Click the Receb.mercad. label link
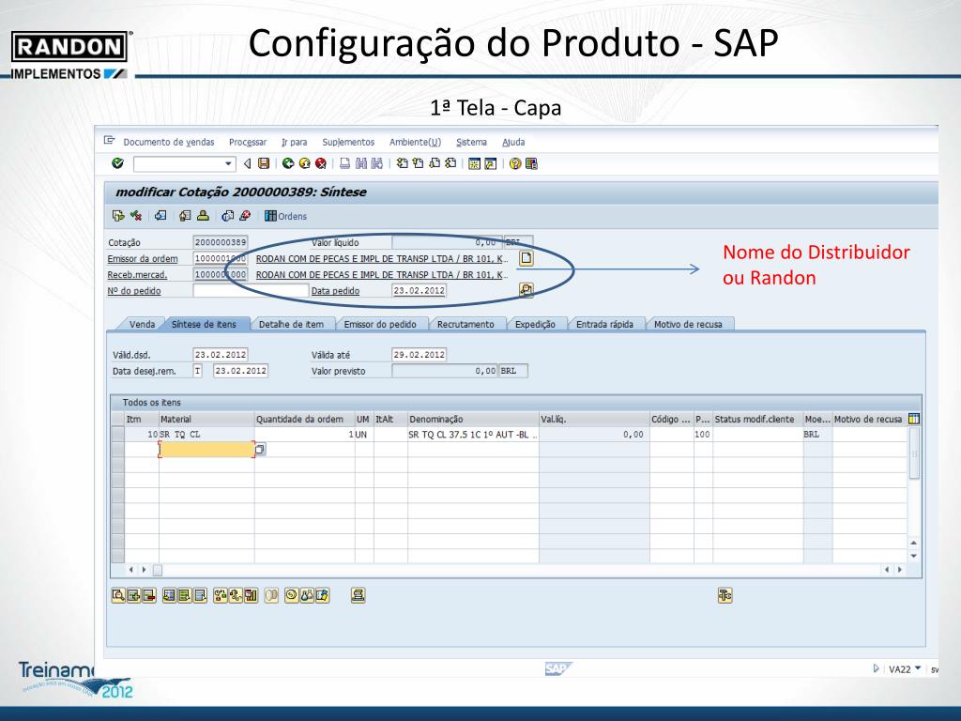This screenshot has height=721, width=961. [137, 275]
